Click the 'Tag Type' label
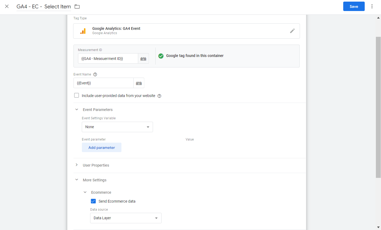Screen dimensions: 381x230 click(x=80, y=18)
